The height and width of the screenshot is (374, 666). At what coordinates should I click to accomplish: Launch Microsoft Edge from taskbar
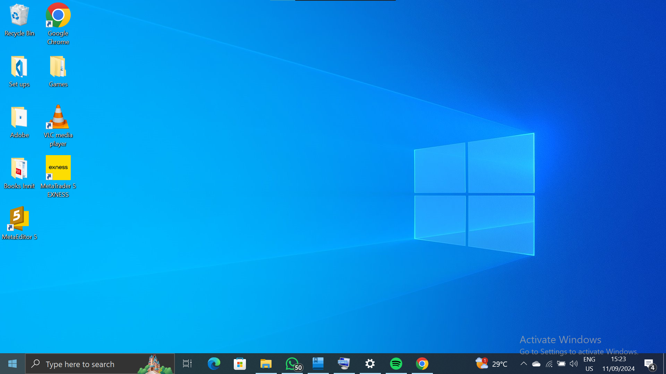[214, 364]
